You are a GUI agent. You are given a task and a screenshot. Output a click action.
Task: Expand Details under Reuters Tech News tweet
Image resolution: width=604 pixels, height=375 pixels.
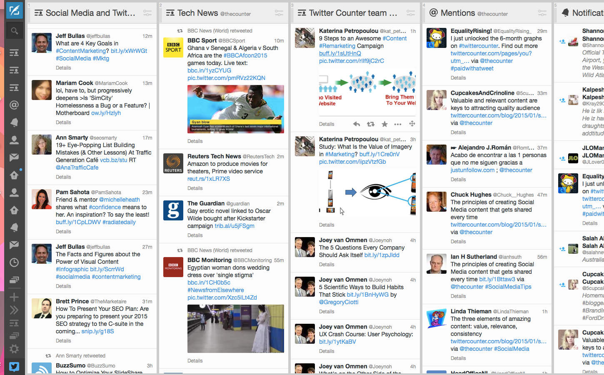(195, 188)
